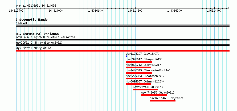Screen dimensions: 237x111
Task: Click ruler position 144314200
Action: 135,11
